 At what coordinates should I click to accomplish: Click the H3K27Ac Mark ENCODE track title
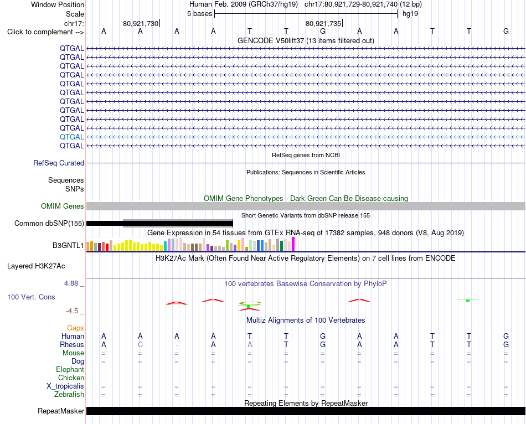coord(306,258)
